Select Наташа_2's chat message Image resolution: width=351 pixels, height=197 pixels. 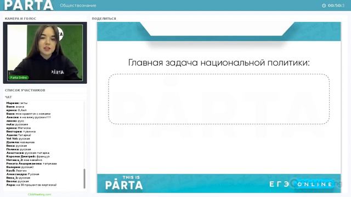coord(24,160)
